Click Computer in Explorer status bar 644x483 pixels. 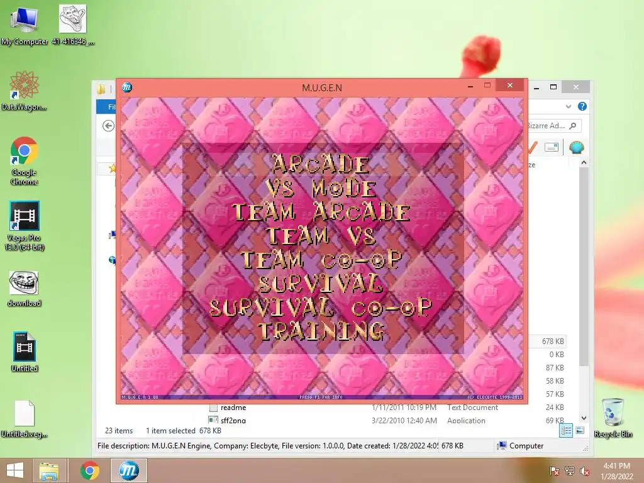point(520,446)
